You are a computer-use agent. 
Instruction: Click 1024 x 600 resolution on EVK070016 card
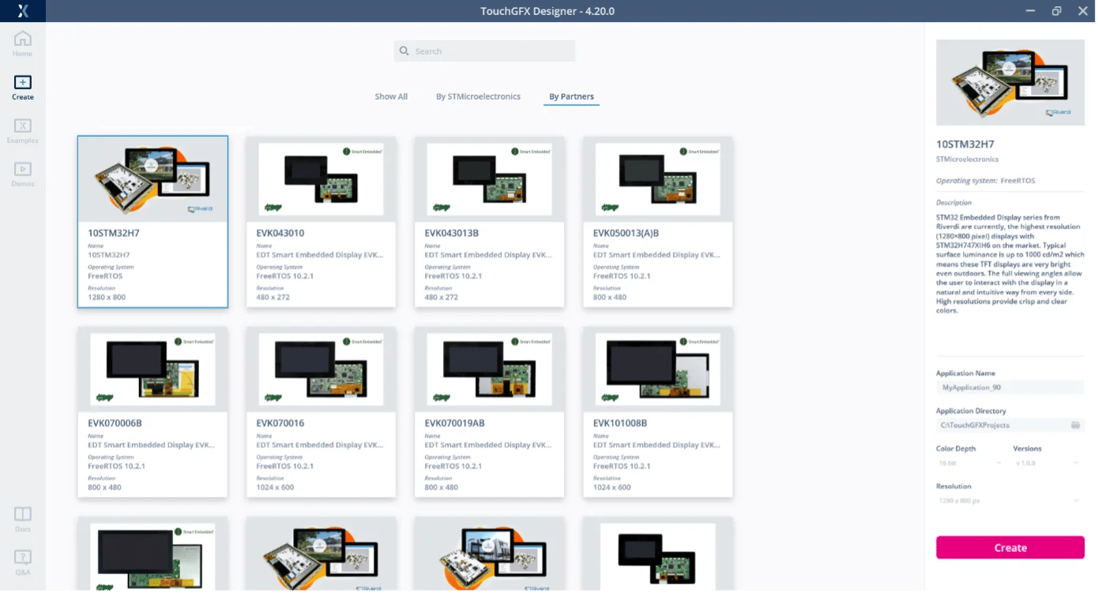pos(276,488)
